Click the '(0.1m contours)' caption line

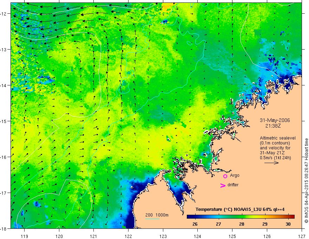coord(275,143)
